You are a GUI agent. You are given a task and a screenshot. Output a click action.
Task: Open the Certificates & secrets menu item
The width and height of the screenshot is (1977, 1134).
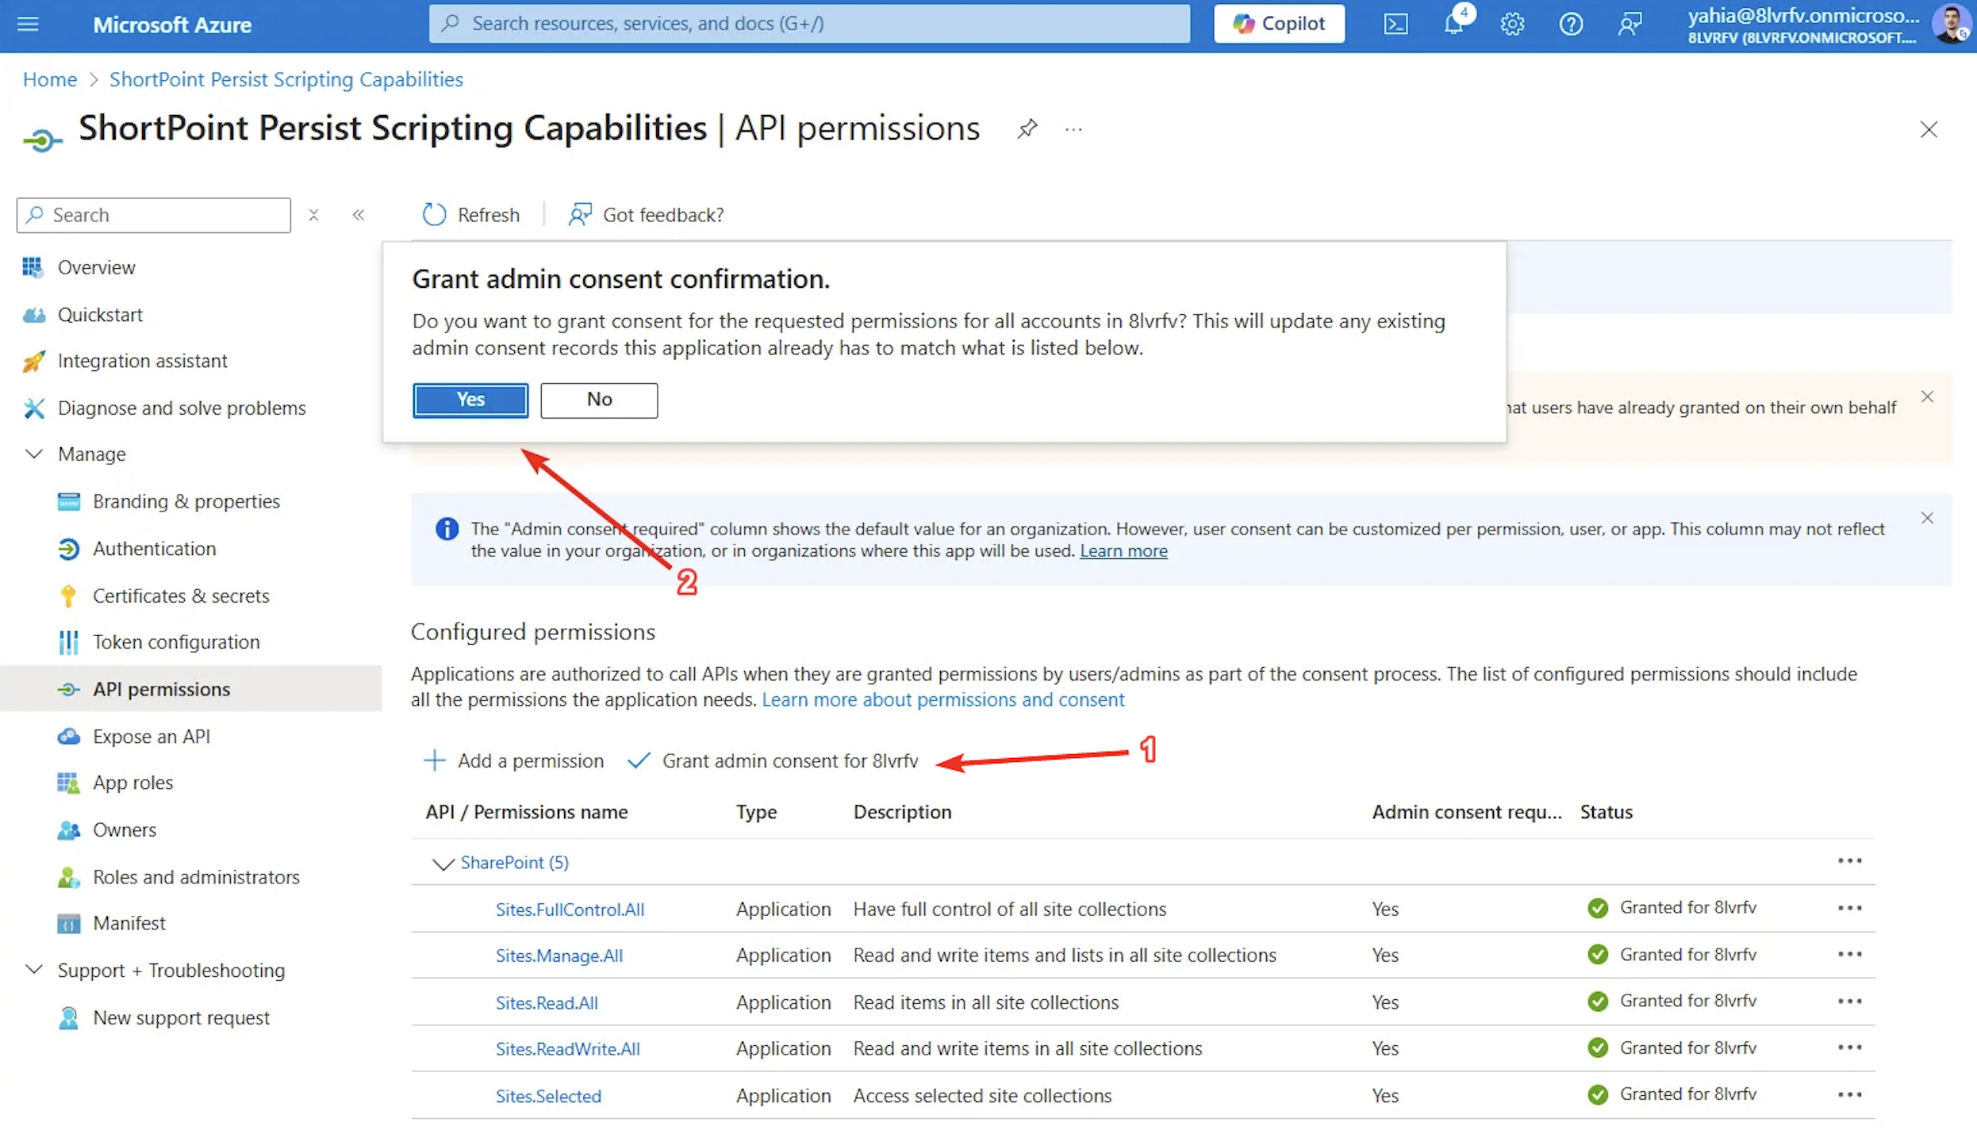181,596
